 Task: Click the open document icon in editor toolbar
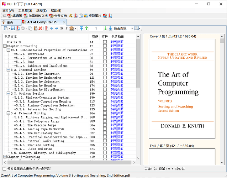point(6,28)
